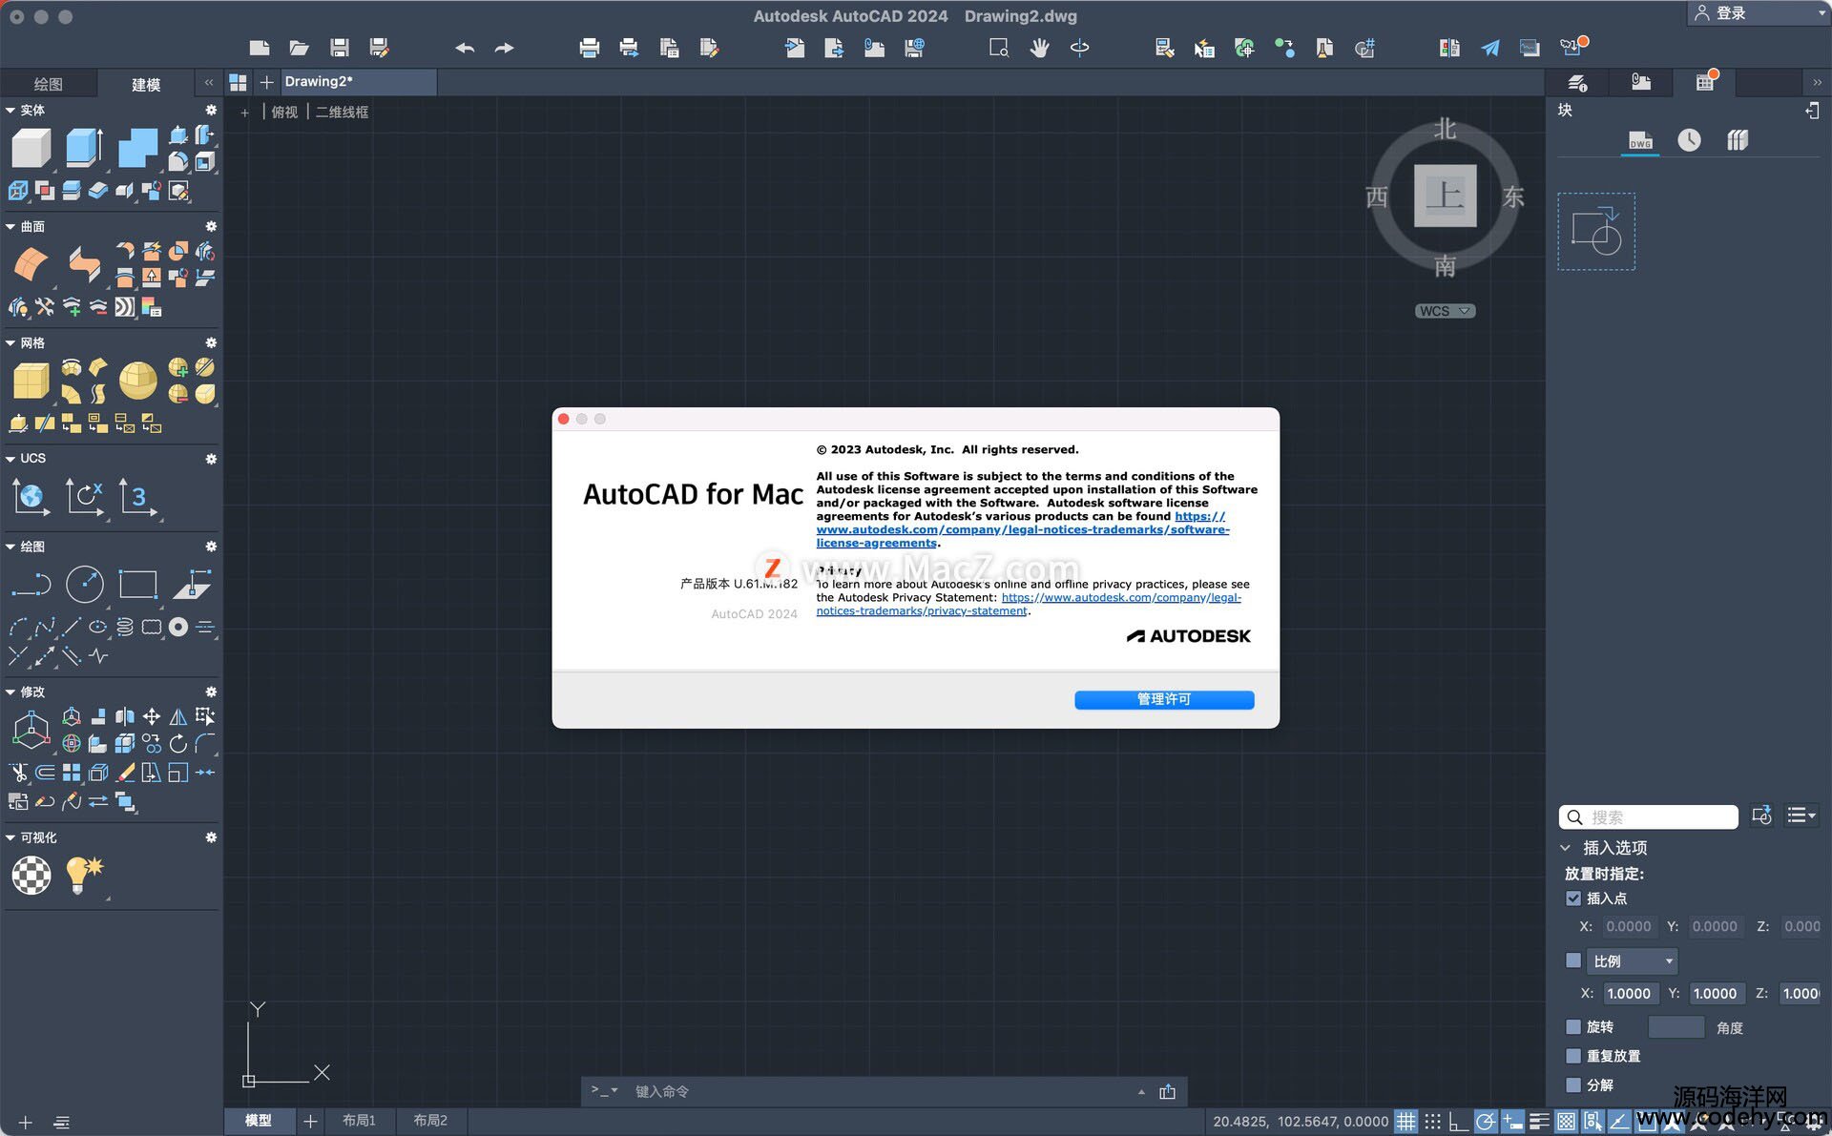The height and width of the screenshot is (1136, 1832).
Task: Collapse the 实体 panel section
Action: tap(10, 111)
